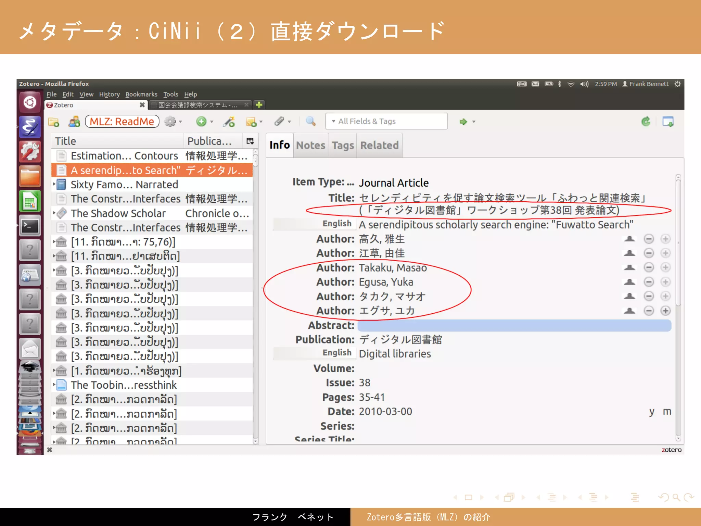
Task: Click the Add Item by Identifier wand
Action: coord(229,122)
